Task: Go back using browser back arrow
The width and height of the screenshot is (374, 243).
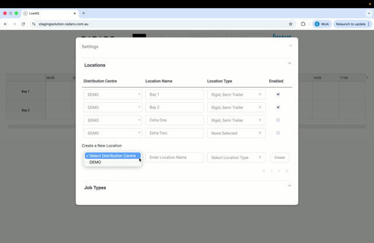Action: [x=5, y=24]
